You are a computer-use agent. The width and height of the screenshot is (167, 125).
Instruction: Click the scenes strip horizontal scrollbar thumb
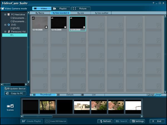pos(38,116)
